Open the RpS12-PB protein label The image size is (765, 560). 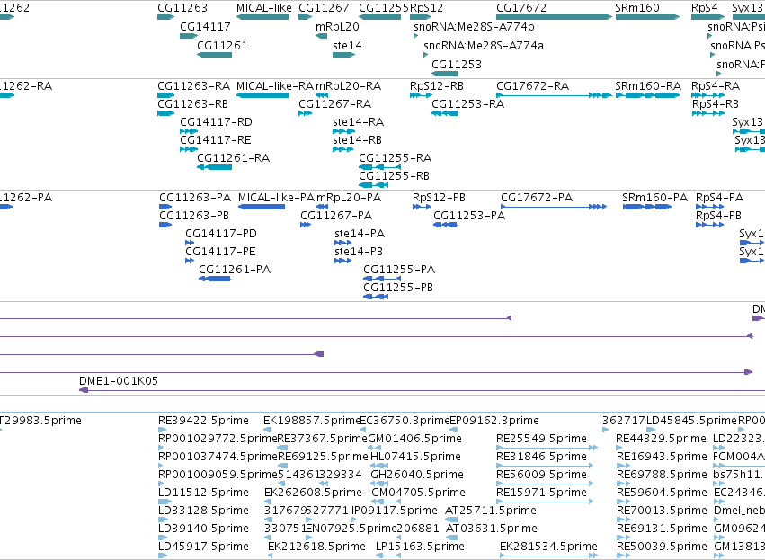pos(439,198)
